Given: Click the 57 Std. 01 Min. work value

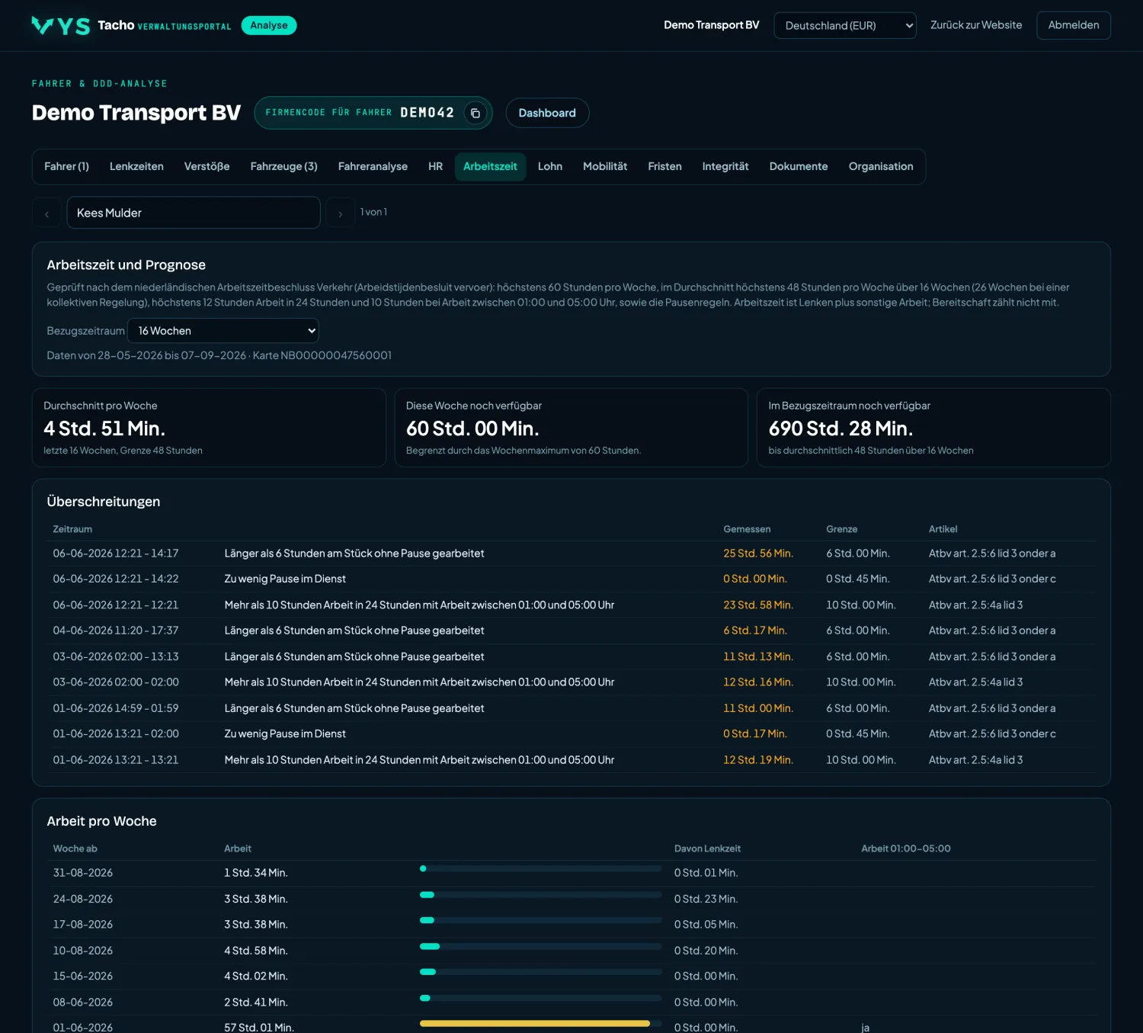Looking at the screenshot, I should pos(259,1028).
